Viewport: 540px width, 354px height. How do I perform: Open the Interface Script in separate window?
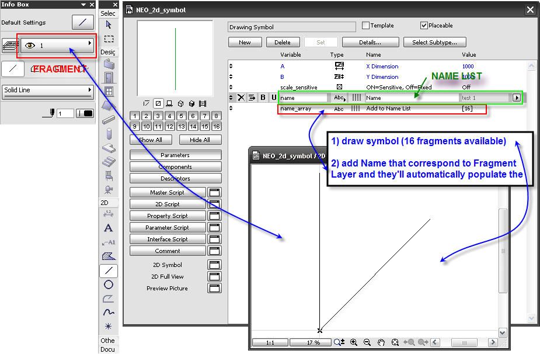215,240
